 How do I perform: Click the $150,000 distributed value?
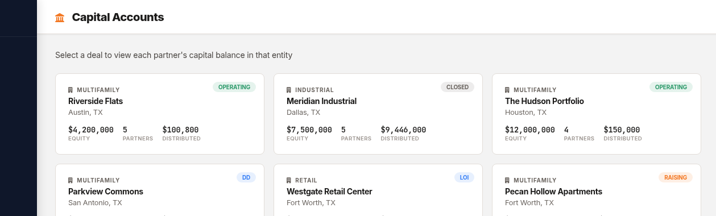622,130
